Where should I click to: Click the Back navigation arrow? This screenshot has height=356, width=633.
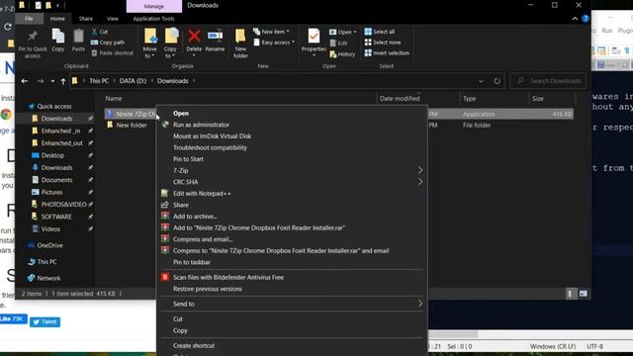tap(25, 81)
